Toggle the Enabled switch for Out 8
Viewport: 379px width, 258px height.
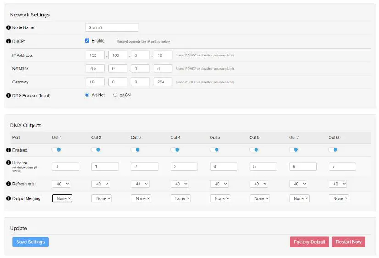[333, 150]
